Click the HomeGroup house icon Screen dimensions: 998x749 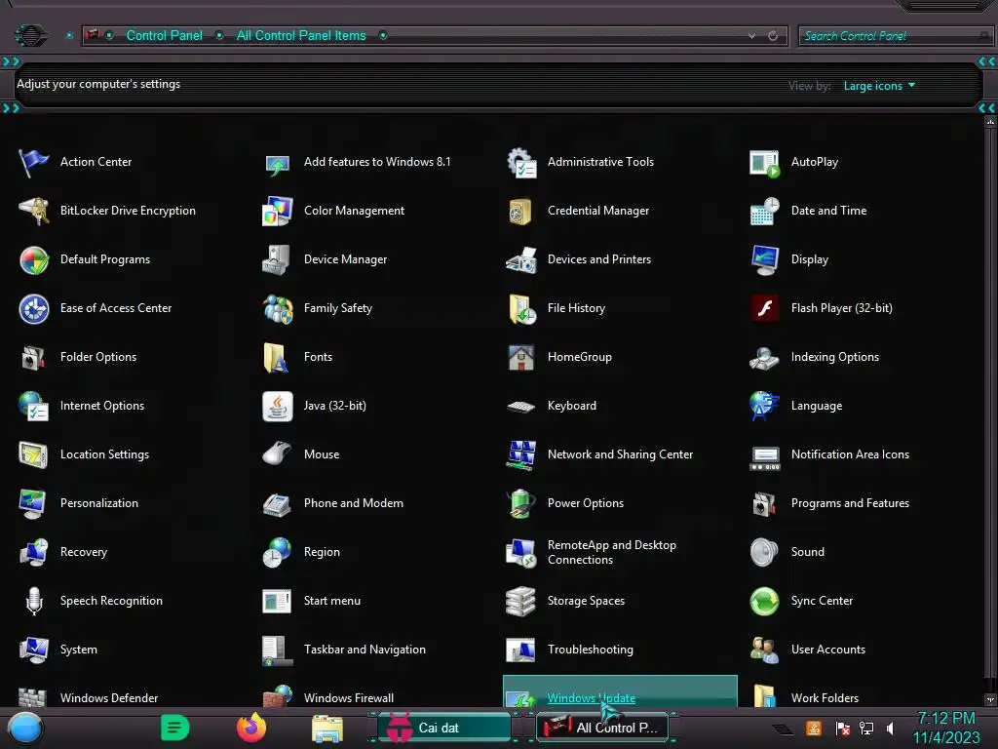[x=521, y=357]
